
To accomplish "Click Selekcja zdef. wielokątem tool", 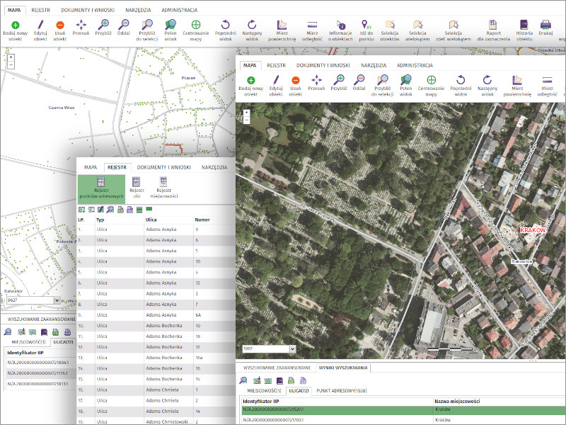I will [454, 30].
